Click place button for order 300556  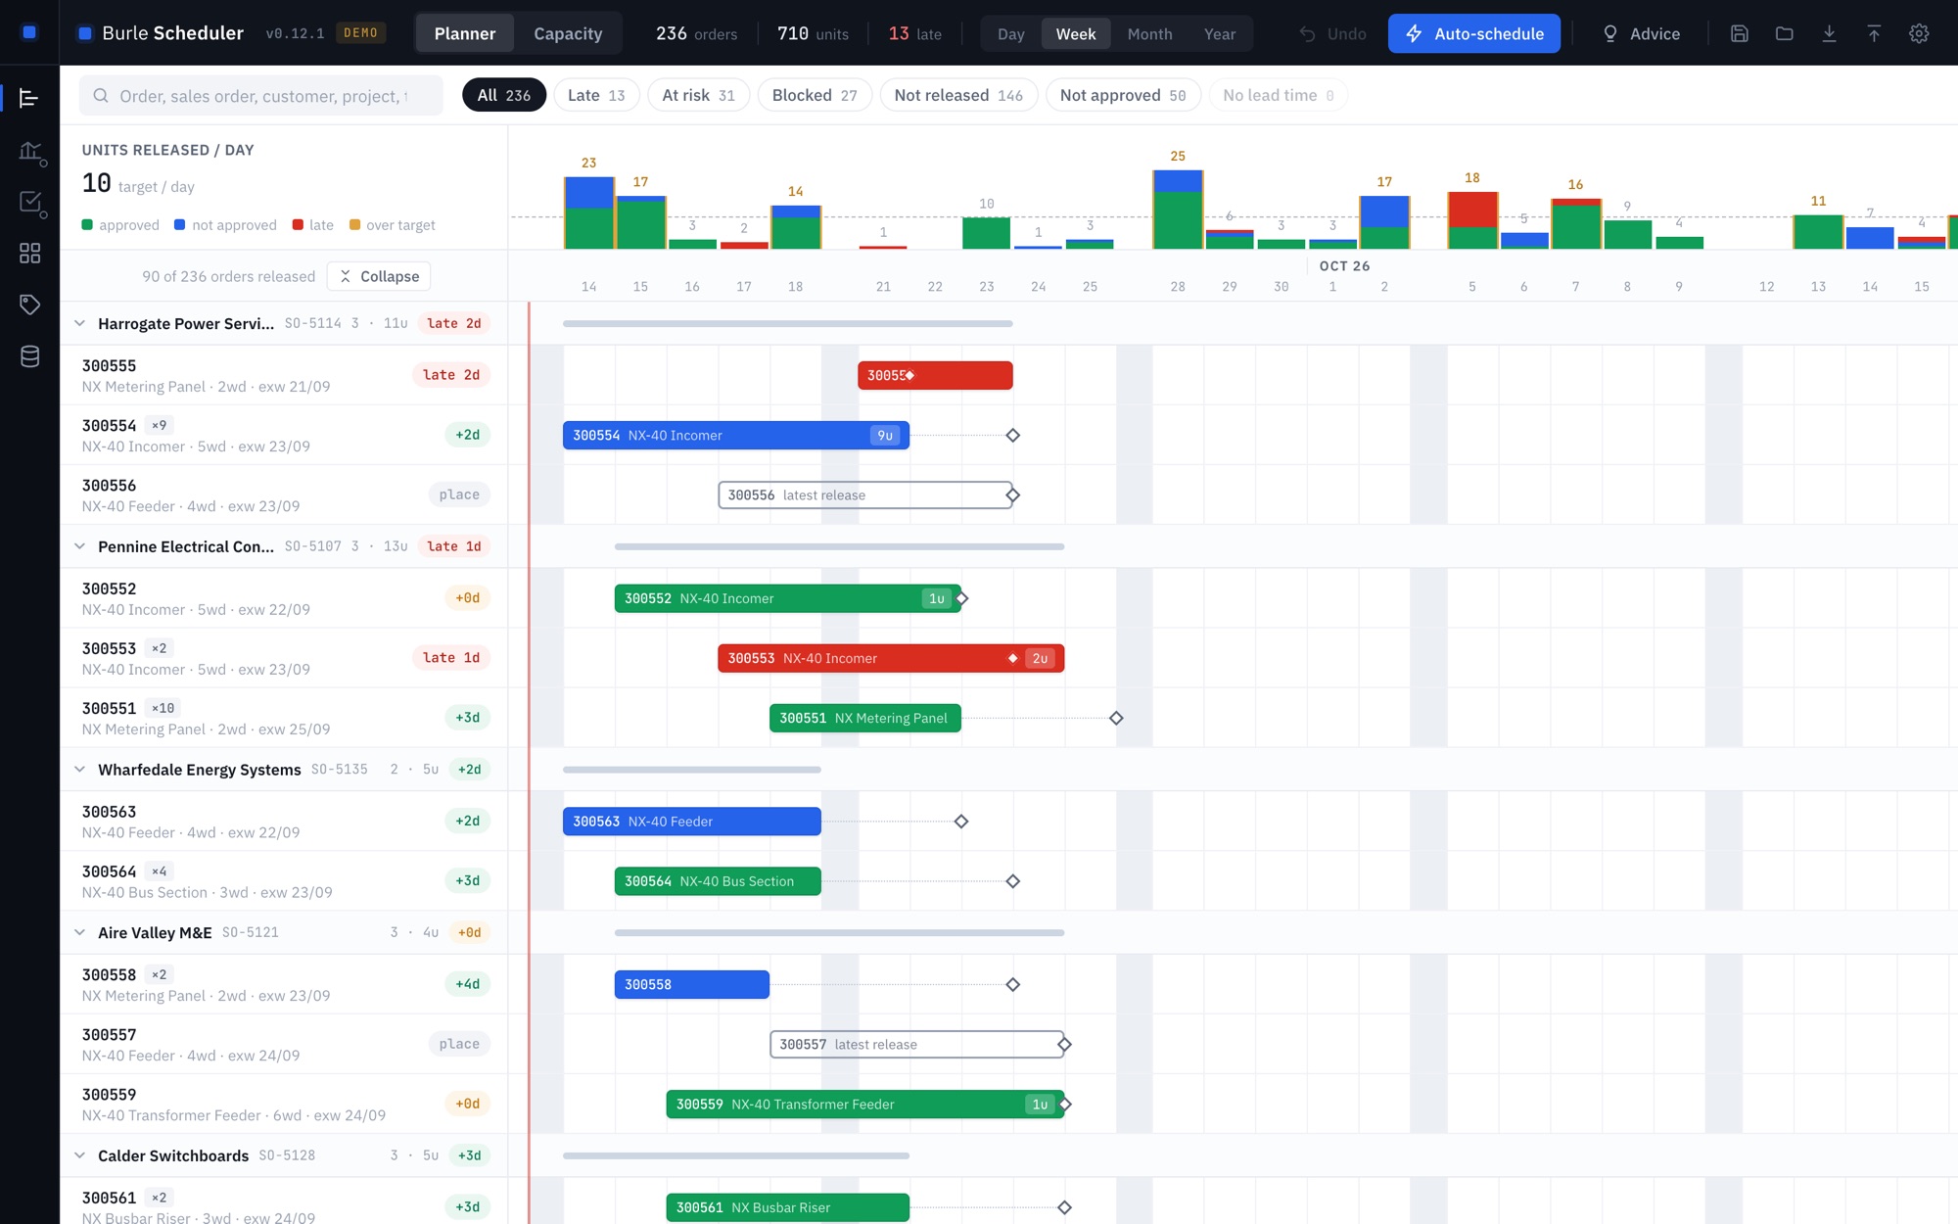pyautogui.click(x=459, y=494)
